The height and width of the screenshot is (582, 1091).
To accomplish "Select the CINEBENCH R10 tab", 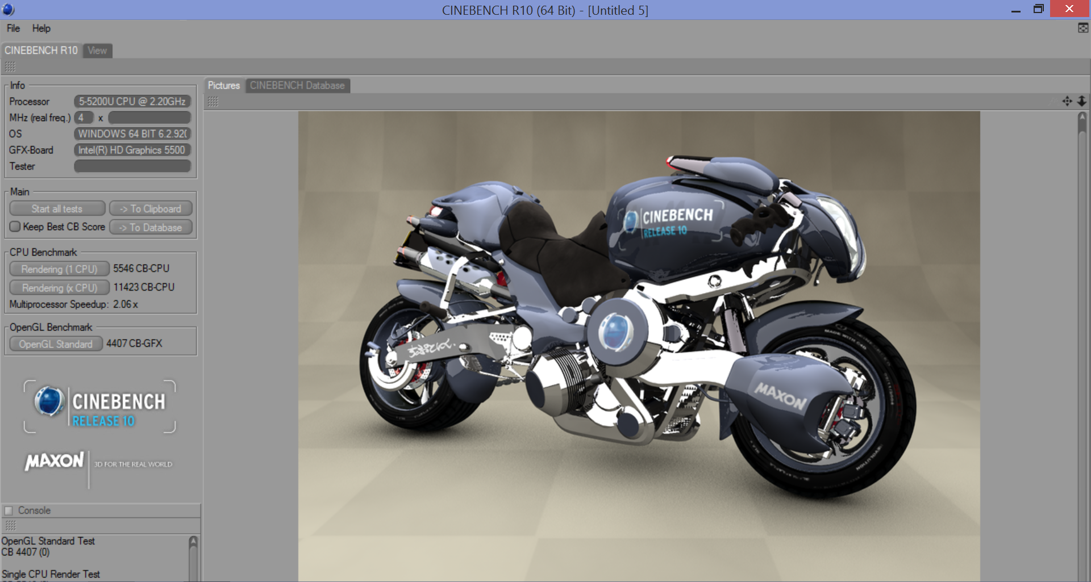I will (41, 51).
